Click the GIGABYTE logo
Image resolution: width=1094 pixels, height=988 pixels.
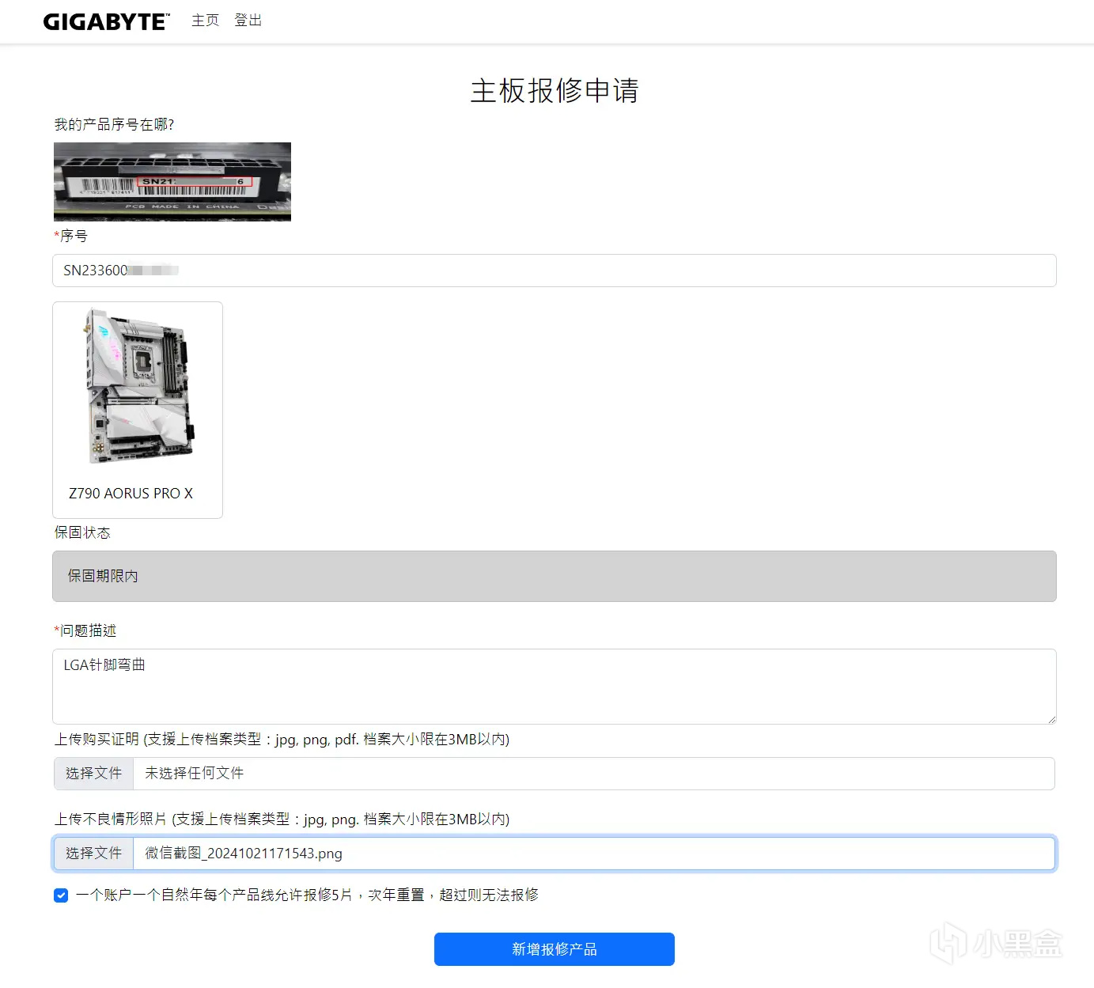click(x=106, y=21)
